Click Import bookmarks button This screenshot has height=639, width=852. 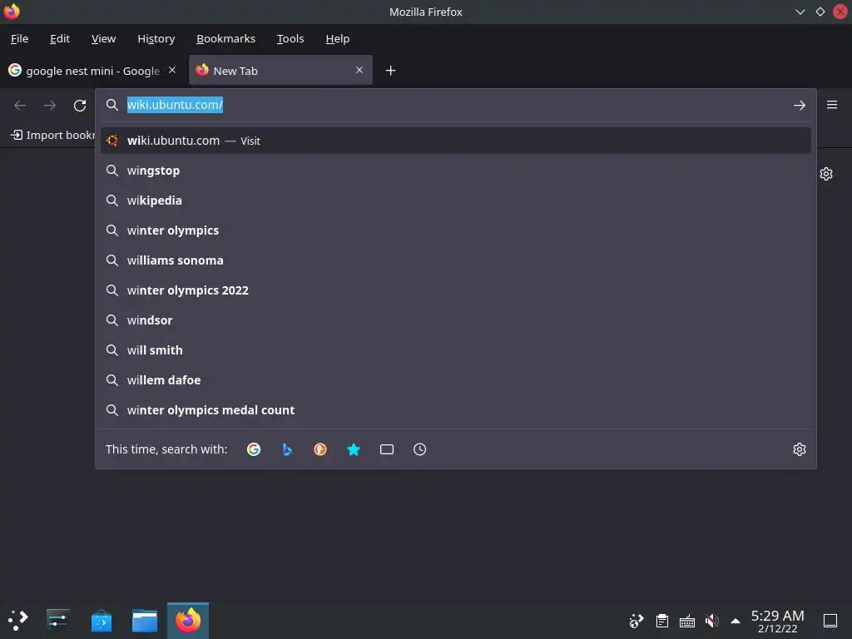[52, 135]
